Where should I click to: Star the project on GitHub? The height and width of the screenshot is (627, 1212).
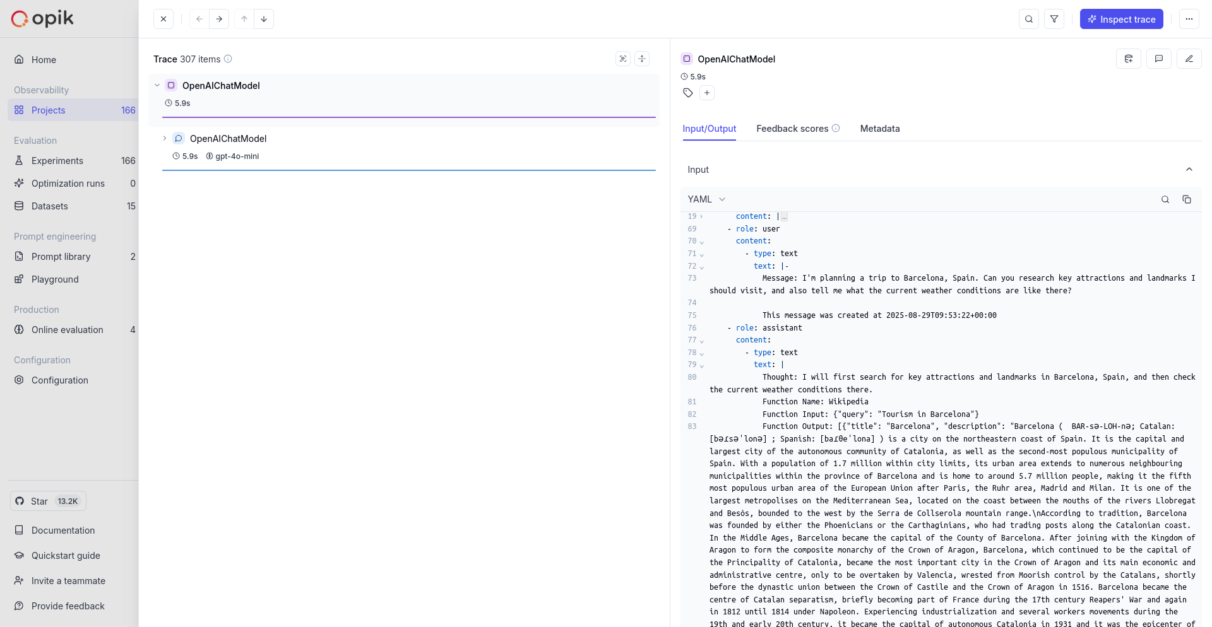pyautogui.click(x=48, y=501)
